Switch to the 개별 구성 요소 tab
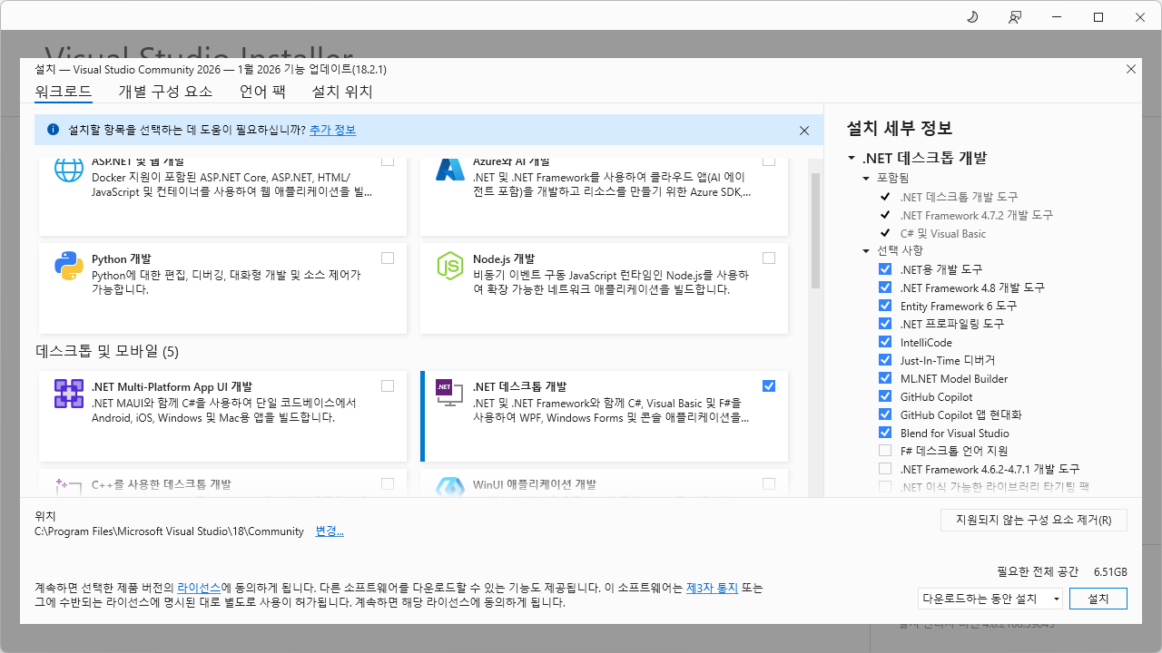The width and height of the screenshot is (1162, 653). [x=165, y=92]
